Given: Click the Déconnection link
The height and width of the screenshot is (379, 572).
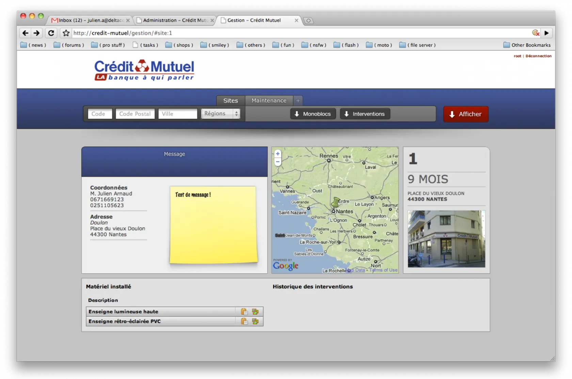Looking at the screenshot, I should point(538,56).
